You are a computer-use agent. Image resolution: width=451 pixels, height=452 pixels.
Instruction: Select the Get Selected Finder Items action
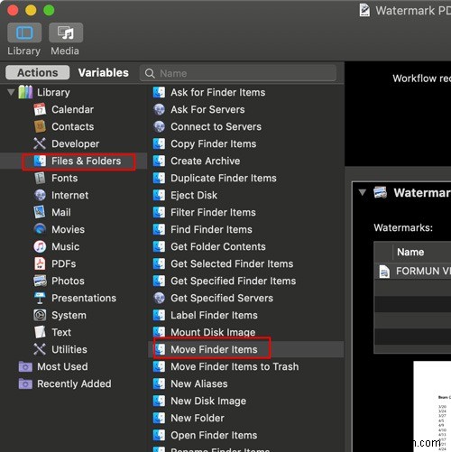click(x=232, y=263)
